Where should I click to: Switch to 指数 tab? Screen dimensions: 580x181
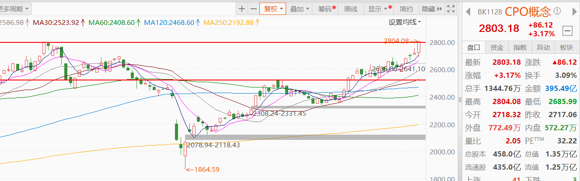520,47
